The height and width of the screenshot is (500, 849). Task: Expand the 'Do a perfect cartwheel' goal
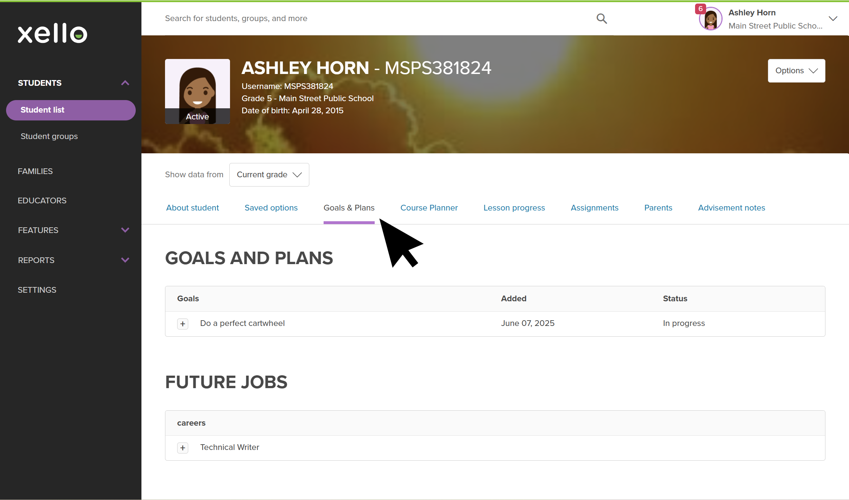click(x=183, y=324)
